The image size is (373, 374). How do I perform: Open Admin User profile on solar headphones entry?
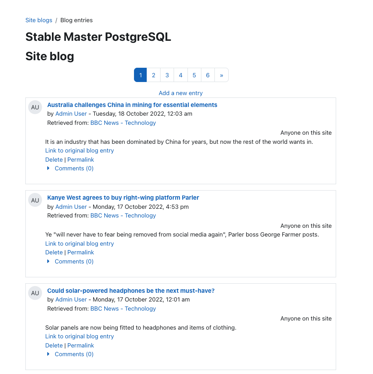tap(71, 300)
